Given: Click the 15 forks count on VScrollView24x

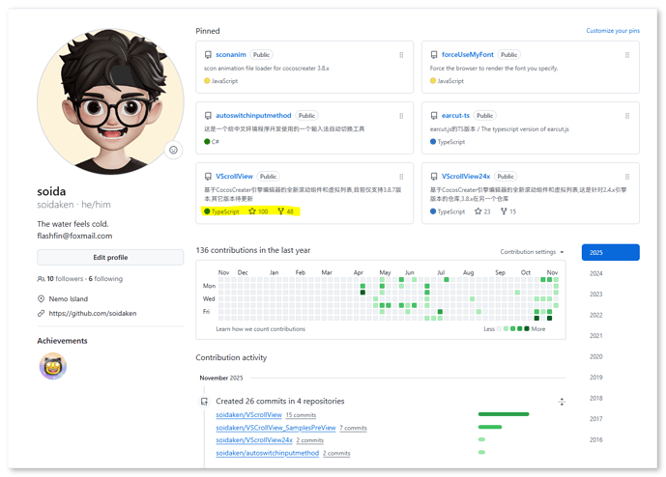Looking at the screenshot, I should point(512,211).
